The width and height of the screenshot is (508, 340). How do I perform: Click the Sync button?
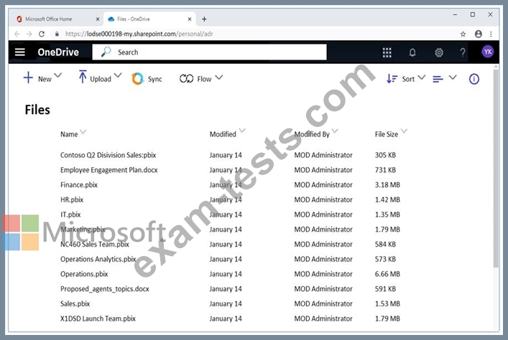(147, 79)
